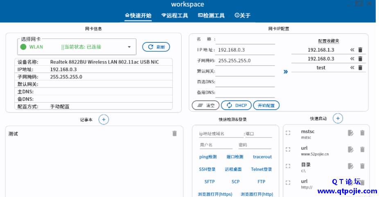Screen dimensions: 379x197
Task: Open the 选择网卡 WLAN dropdown
Action: 129,47
